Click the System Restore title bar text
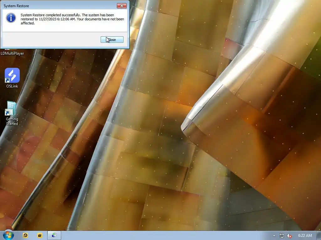This screenshot has width=321, height=240. tap(16, 6)
